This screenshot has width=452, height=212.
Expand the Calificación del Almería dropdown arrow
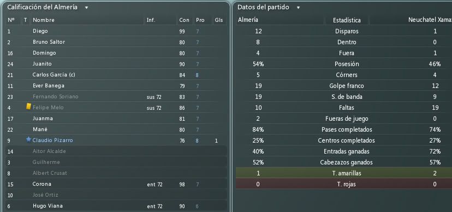[86, 8]
